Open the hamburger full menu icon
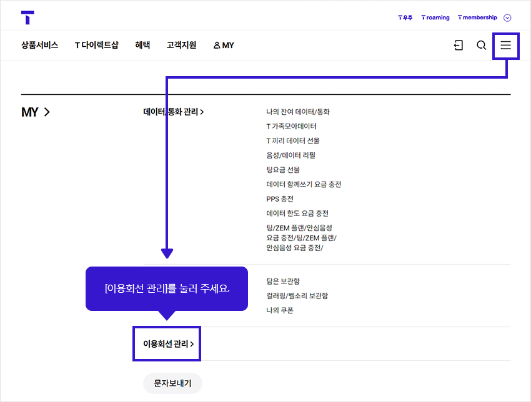Viewport: 531px width, 402px height. coord(505,45)
